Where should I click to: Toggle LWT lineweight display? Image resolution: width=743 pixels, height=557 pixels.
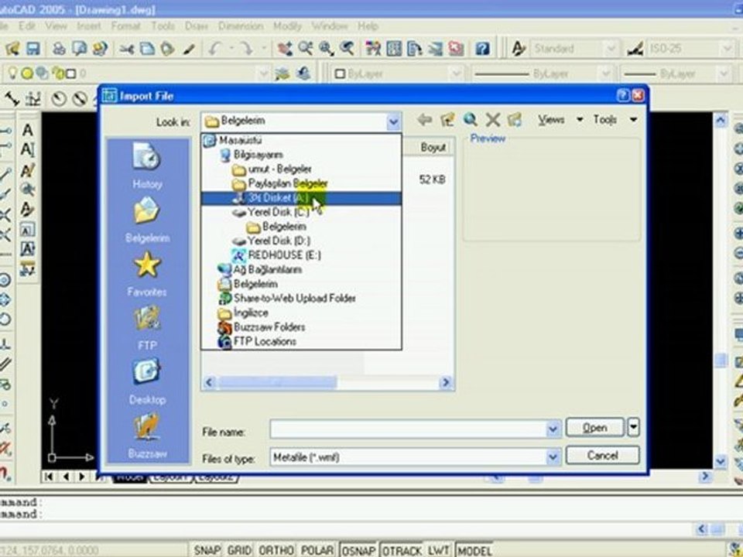(438, 550)
